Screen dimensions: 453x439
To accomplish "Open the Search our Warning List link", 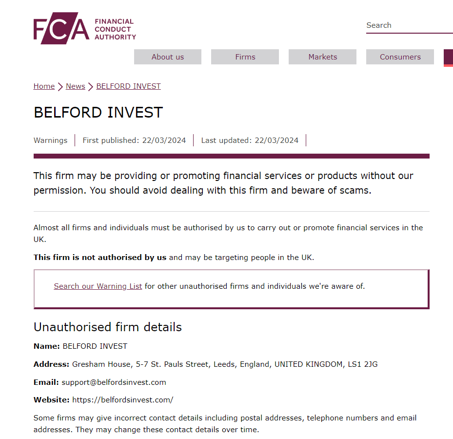I will (x=98, y=286).
